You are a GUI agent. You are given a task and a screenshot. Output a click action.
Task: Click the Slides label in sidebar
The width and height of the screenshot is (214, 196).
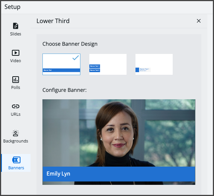(x=16, y=34)
